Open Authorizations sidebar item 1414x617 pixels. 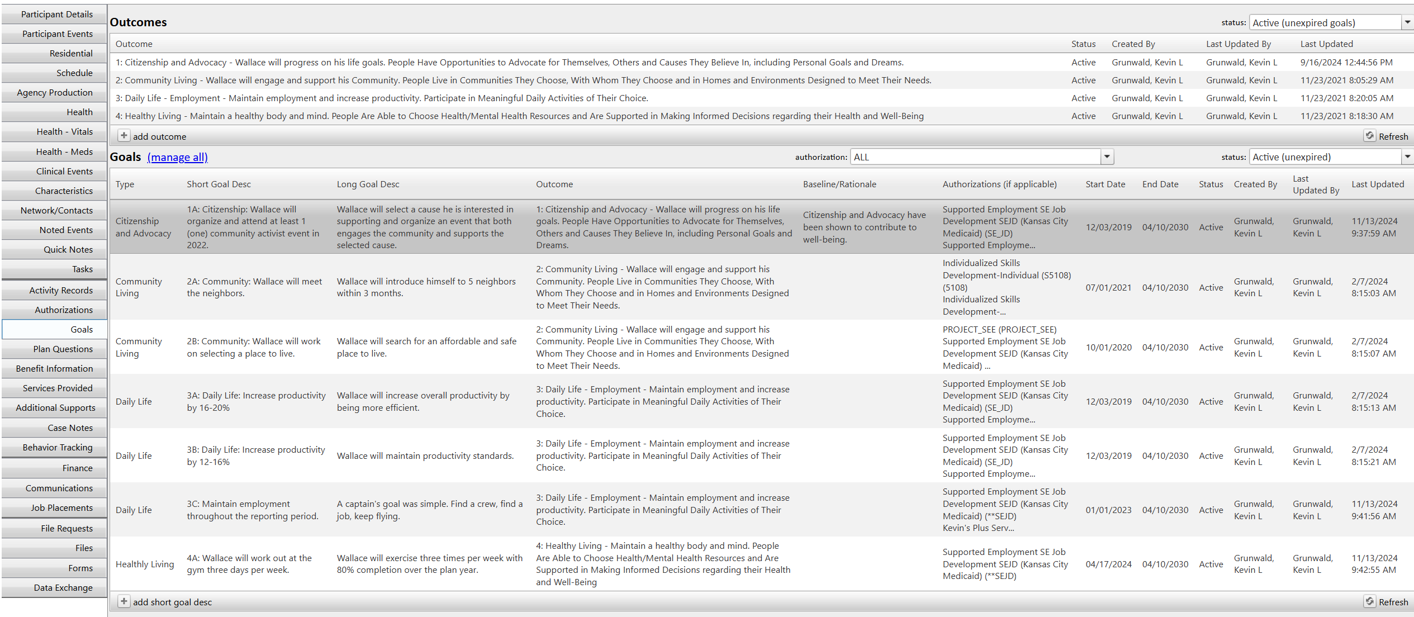tap(54, 310)
